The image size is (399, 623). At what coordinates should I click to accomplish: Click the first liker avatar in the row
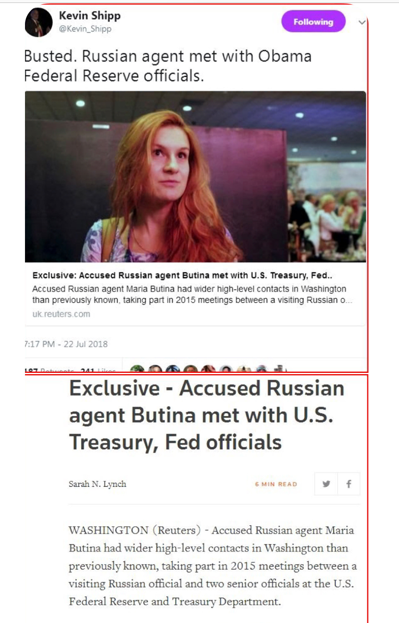137,369
